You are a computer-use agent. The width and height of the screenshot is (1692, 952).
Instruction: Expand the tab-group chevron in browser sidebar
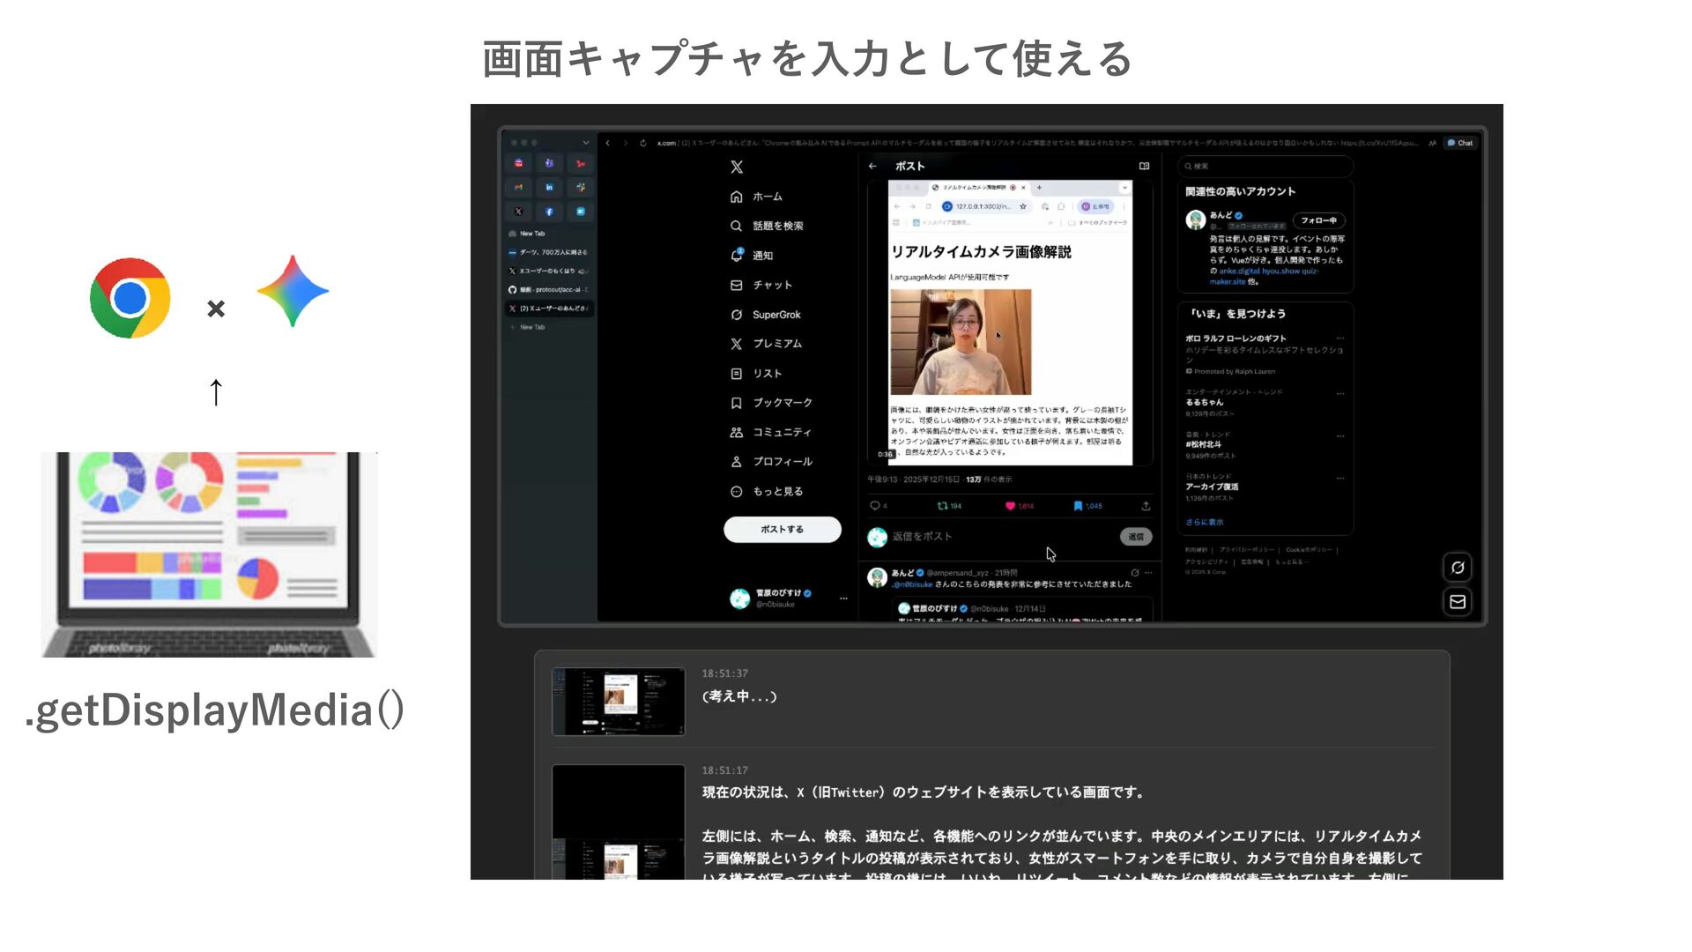click(x=586, y=143)
